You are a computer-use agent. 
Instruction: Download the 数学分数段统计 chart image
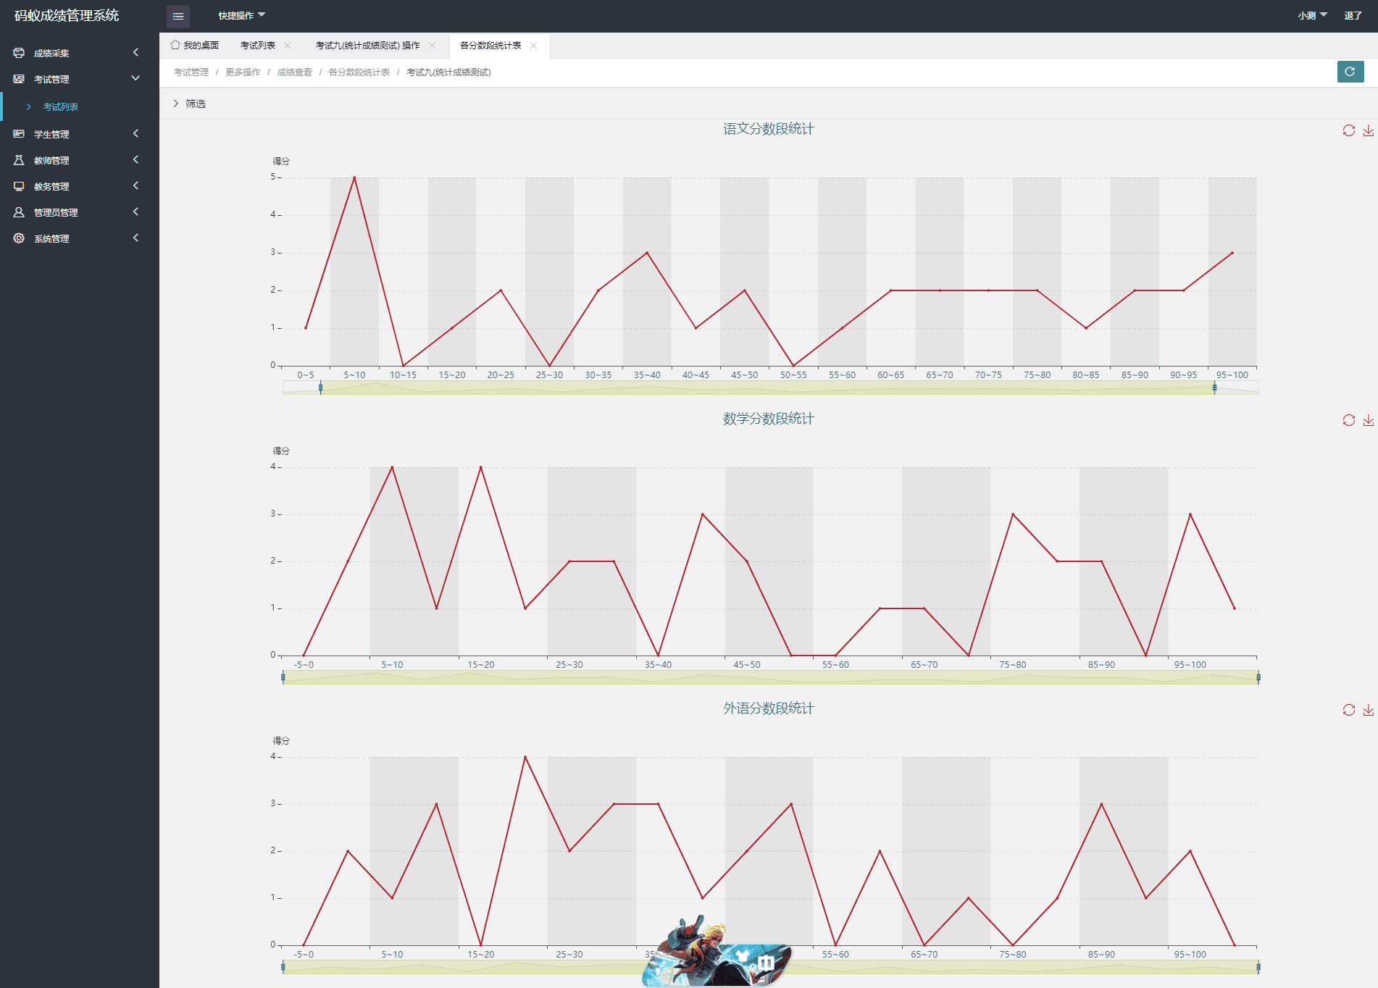point(1368,420)
